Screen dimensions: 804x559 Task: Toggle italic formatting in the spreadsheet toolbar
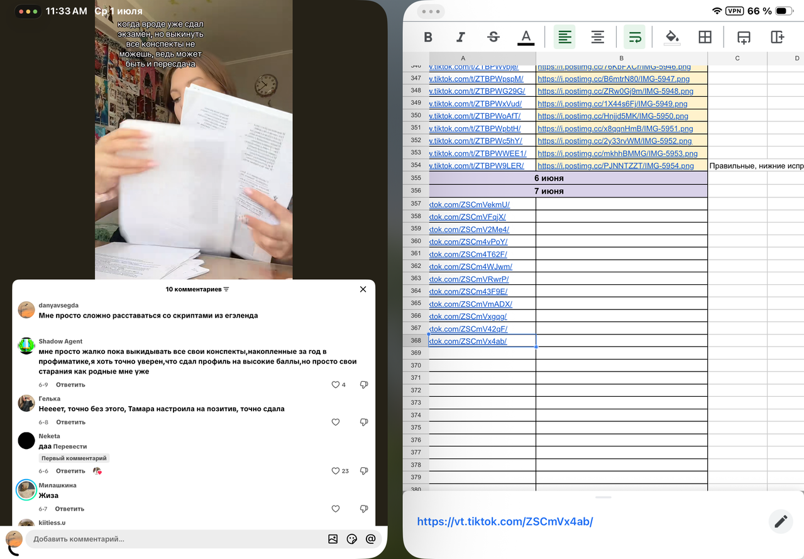click(461, 37)
